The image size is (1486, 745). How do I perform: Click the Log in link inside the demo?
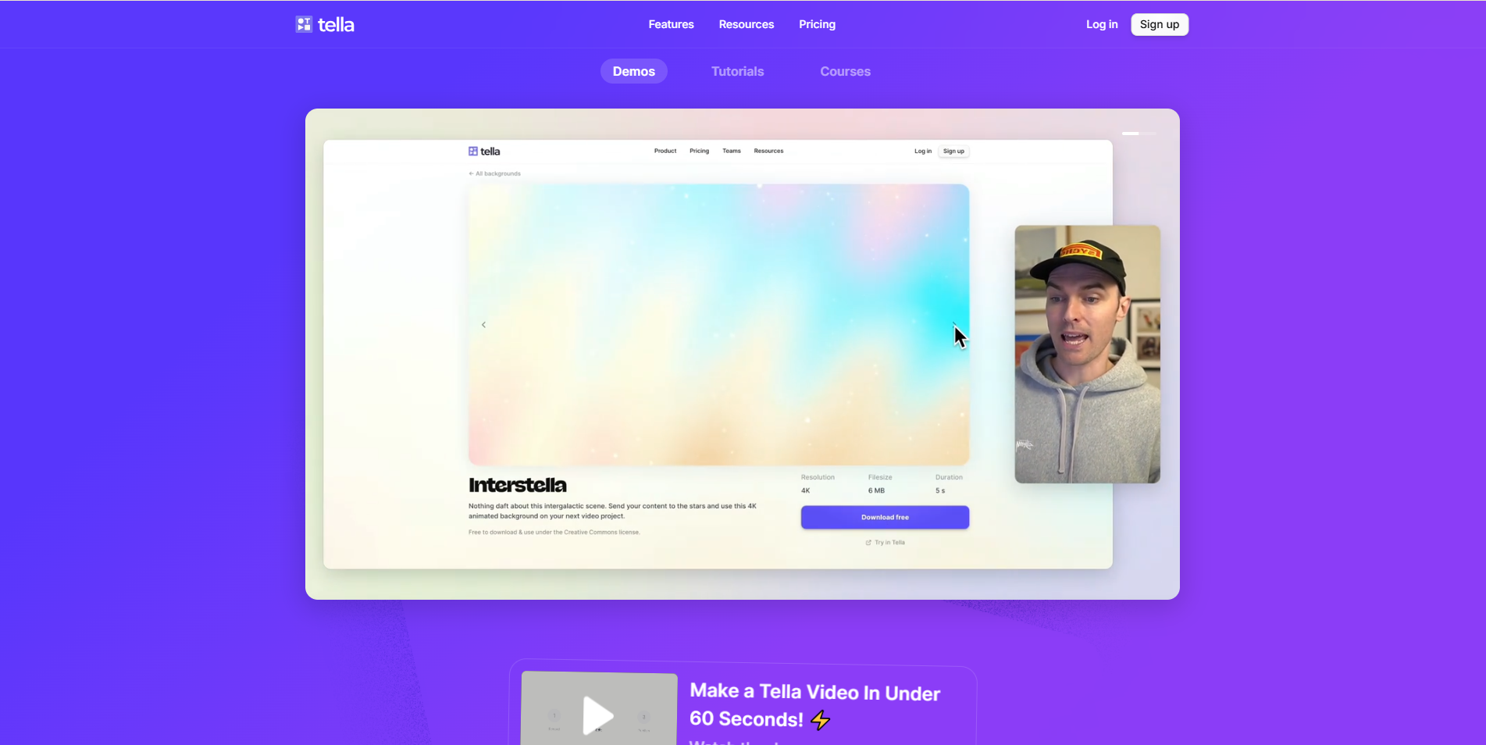pos(923,151)
